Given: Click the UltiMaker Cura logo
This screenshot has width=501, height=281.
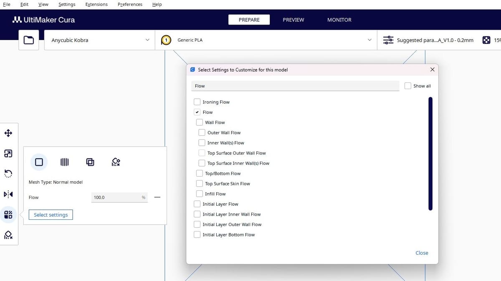Looking at the screenshot, I should [x=44, y=20].
